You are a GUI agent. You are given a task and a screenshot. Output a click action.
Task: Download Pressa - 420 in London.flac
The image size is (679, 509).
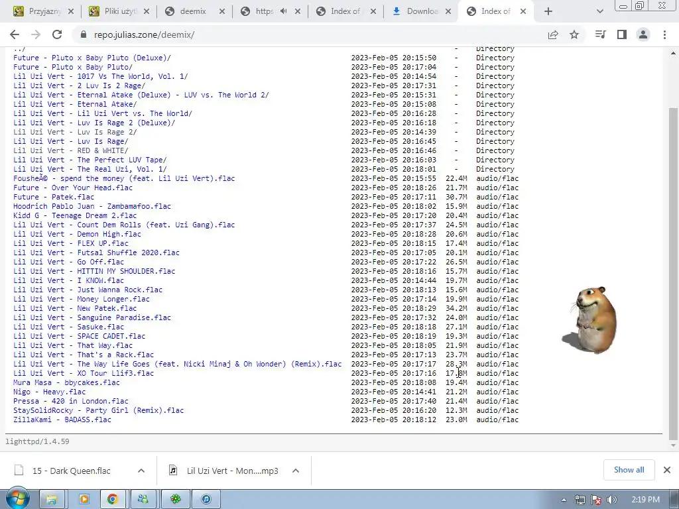70,401
